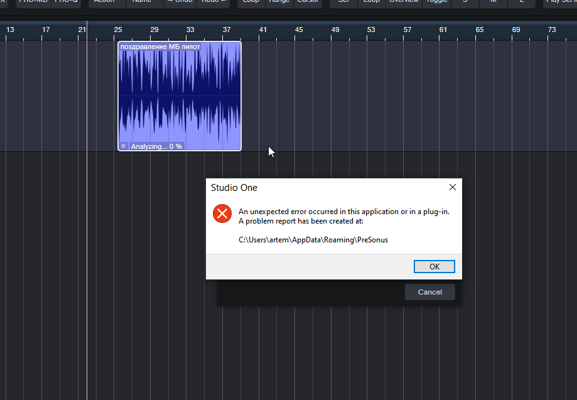Screen dimensions: 577x400
Task: Click bar 37 on the timeline ruler
Action: pyautogui.click(x=227, y=30)
